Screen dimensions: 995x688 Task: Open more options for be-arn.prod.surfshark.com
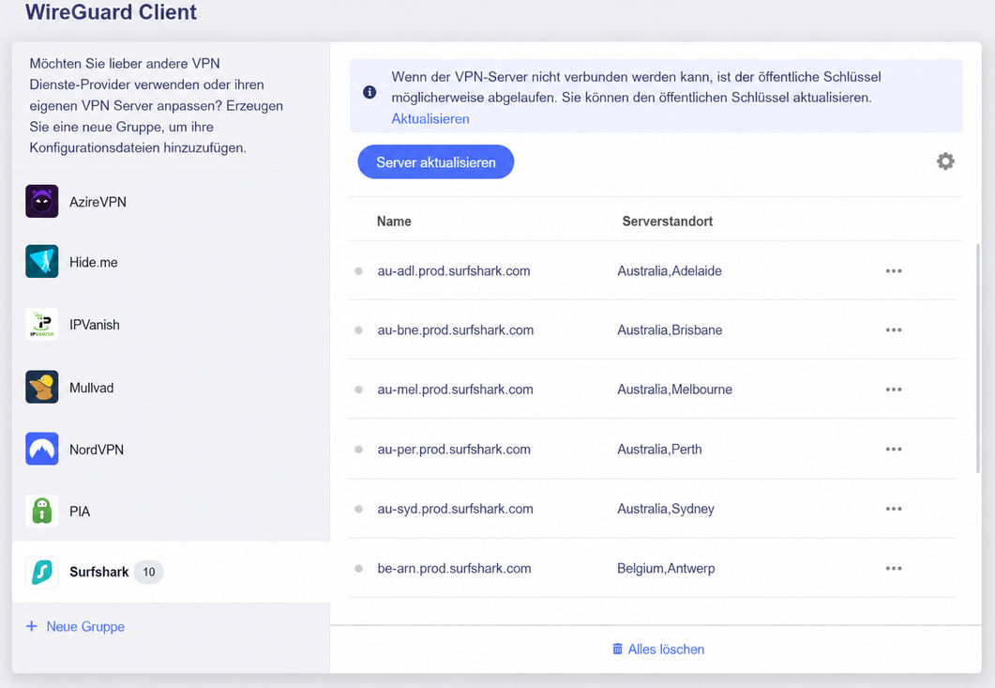(894, 569)
